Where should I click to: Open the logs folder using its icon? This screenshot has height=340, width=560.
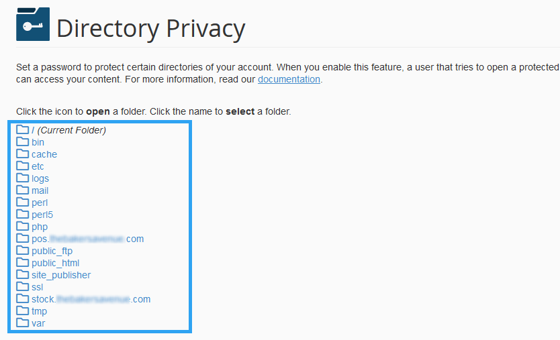point(23,178)
